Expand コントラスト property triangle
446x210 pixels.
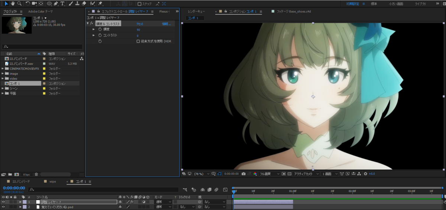tap(94, 35)
